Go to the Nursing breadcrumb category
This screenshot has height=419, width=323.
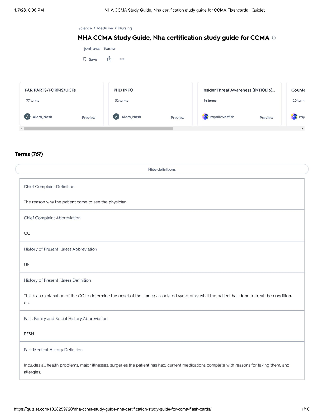point(125,28)
